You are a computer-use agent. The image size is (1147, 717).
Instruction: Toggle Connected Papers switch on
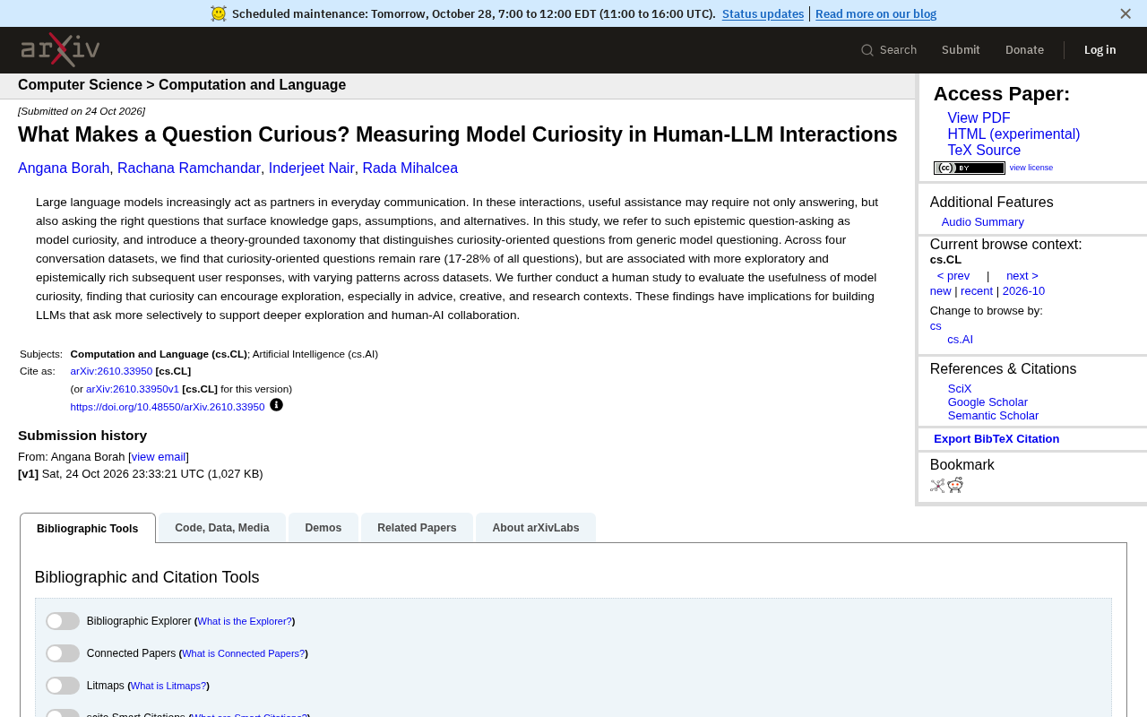(63, 653)
